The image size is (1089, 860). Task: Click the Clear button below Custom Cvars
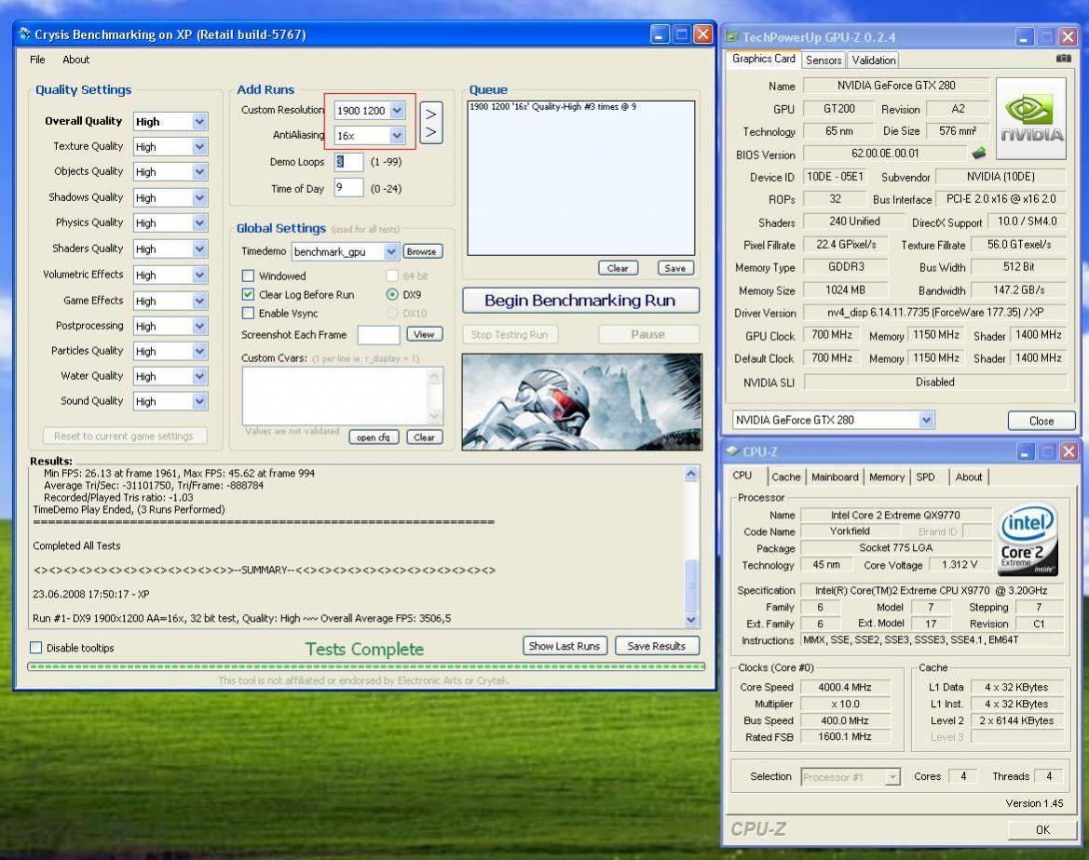point(424,437)
